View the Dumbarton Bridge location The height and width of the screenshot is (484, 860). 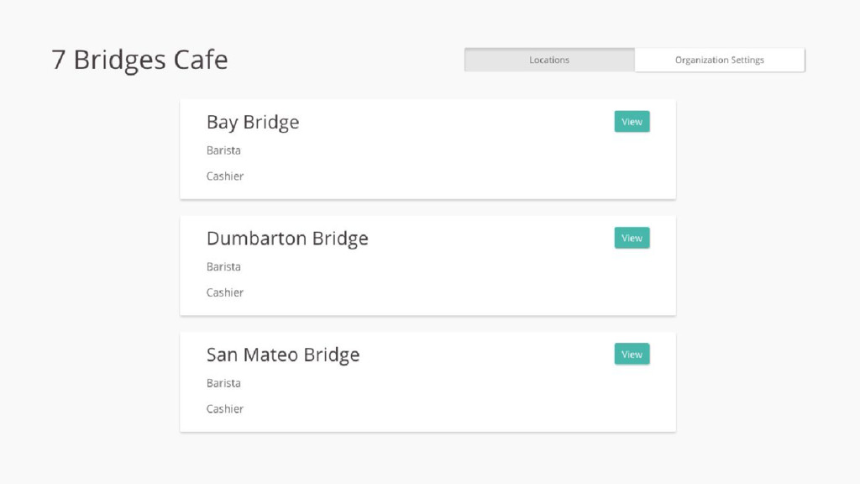(632, 238)
